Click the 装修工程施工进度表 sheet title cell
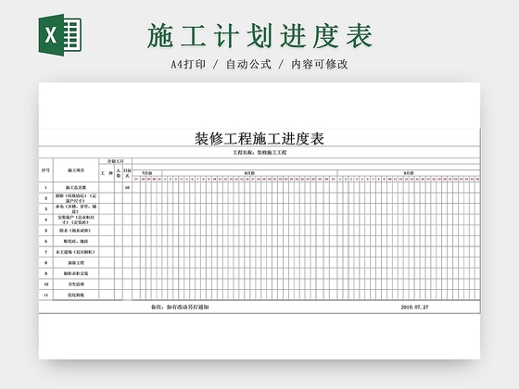 (x=259, y=139)
